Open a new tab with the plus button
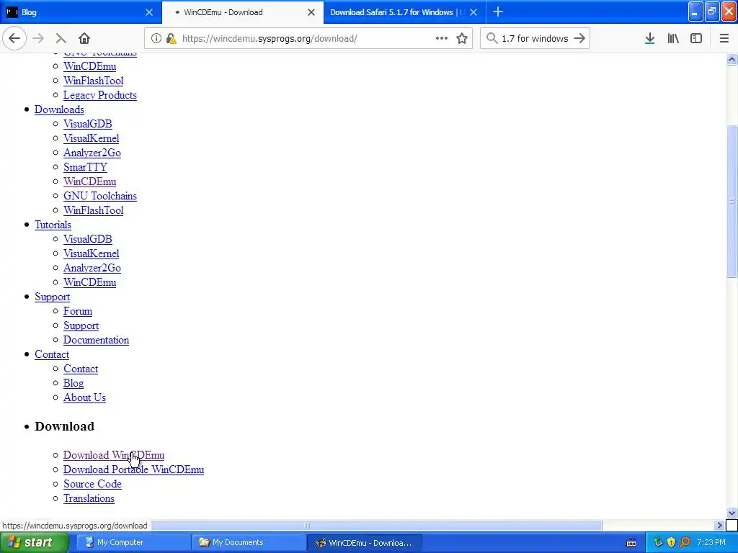738x553 pixels. tap(498, 12)
